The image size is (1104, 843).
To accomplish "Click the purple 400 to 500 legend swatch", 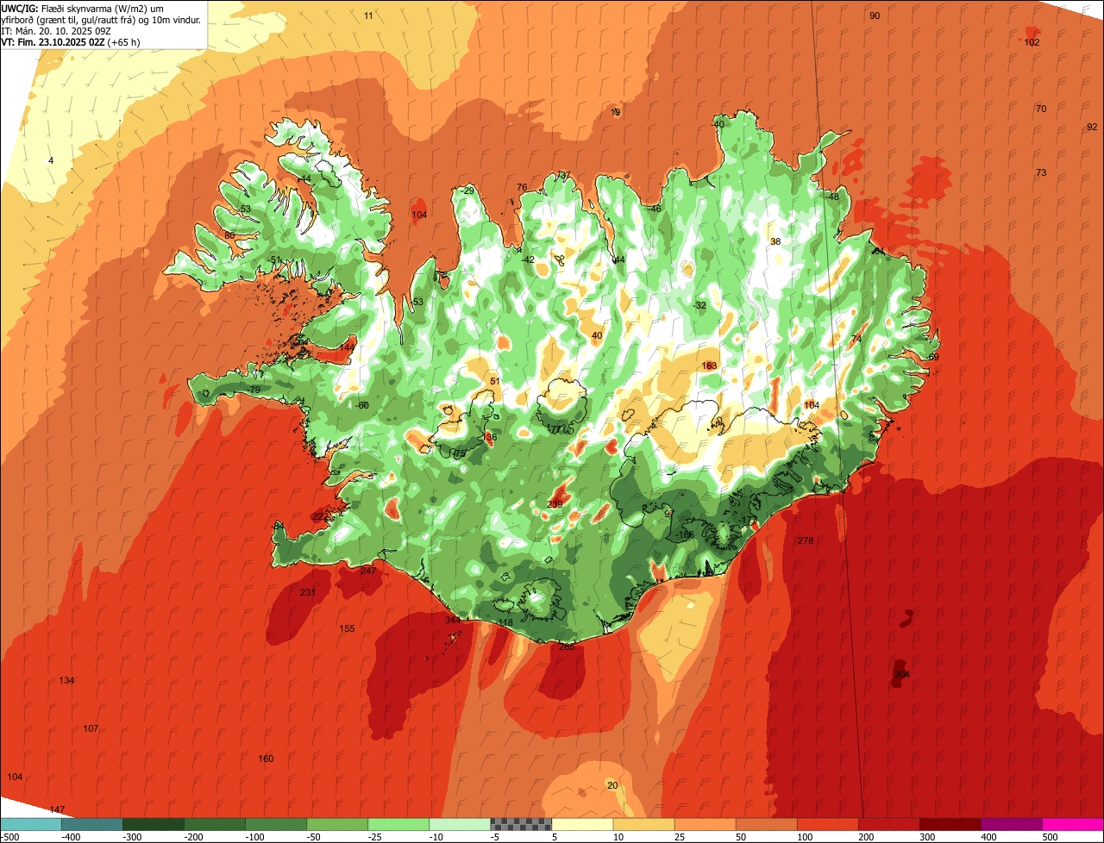I will [1012, 824].
